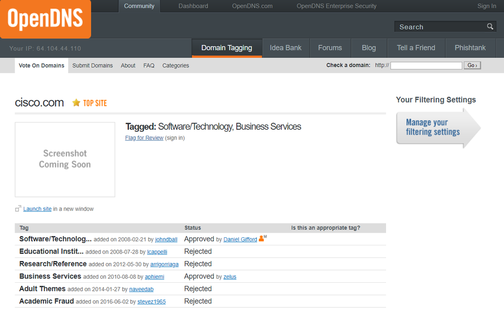Open user arrigorriaga profile link
Image resolution: width=504 pixels, height=310 pixels.
164,265
